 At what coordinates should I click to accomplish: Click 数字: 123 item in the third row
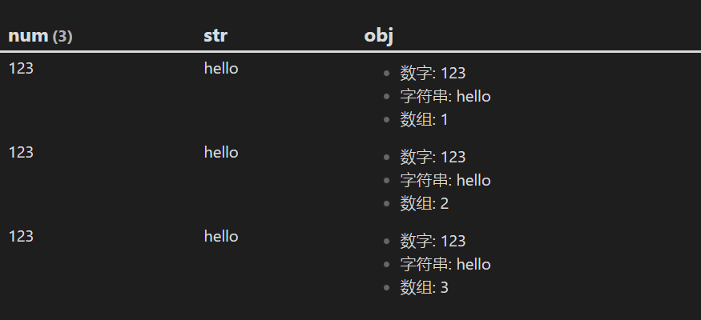(x=433, y=241)
